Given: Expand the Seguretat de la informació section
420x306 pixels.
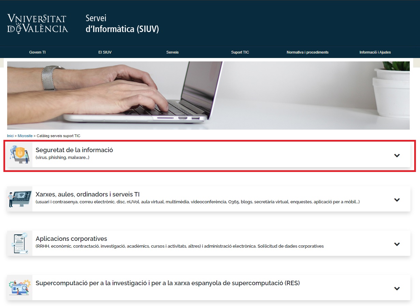Looking at the screenshot, I should 397,155.
